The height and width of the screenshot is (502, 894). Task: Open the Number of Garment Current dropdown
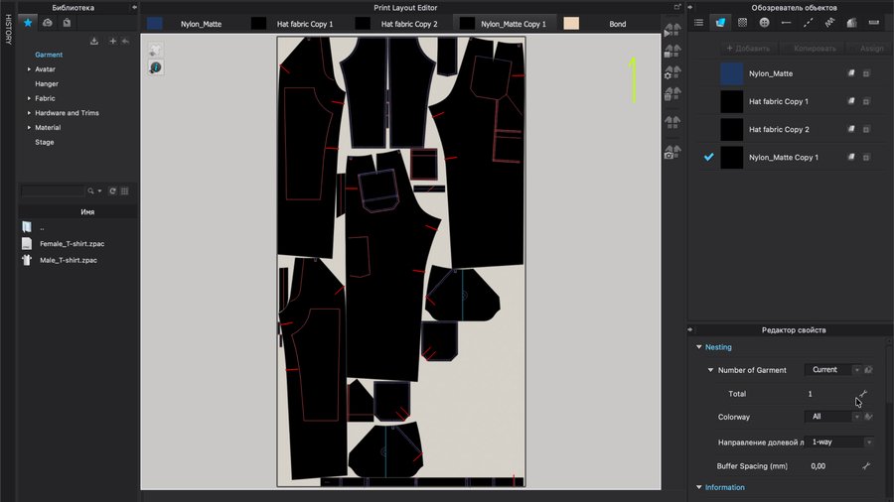[832, 370]
